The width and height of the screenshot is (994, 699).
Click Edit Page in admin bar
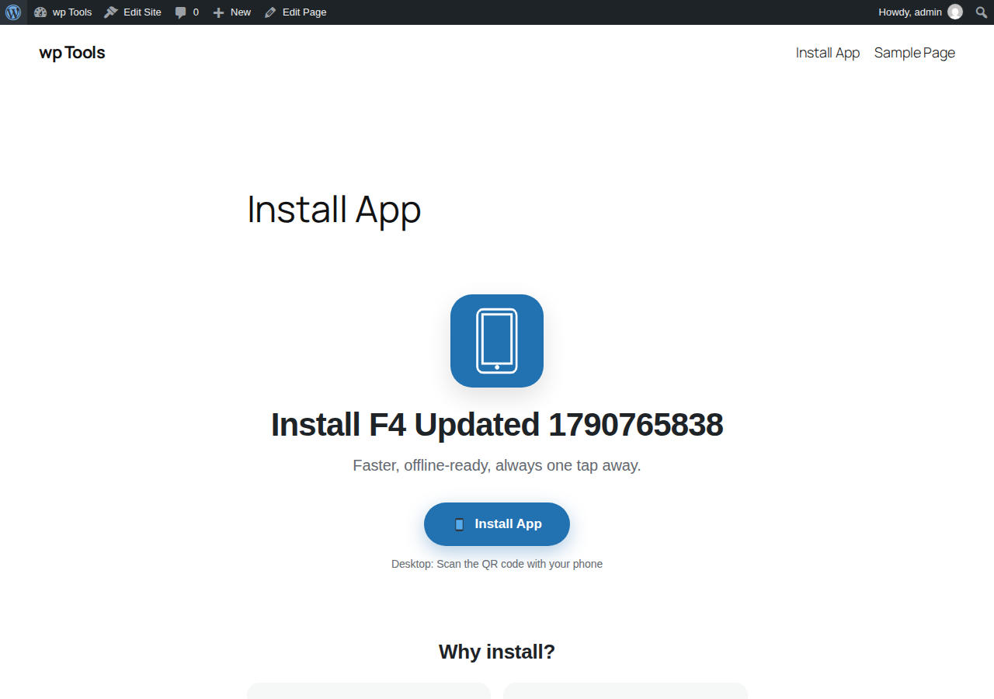tap(295, 12)
